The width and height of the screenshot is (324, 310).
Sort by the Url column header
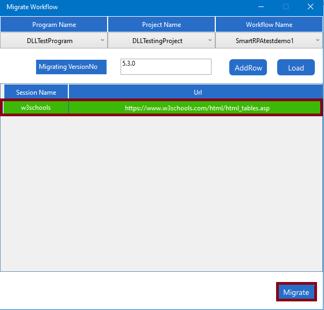[197, 92]
